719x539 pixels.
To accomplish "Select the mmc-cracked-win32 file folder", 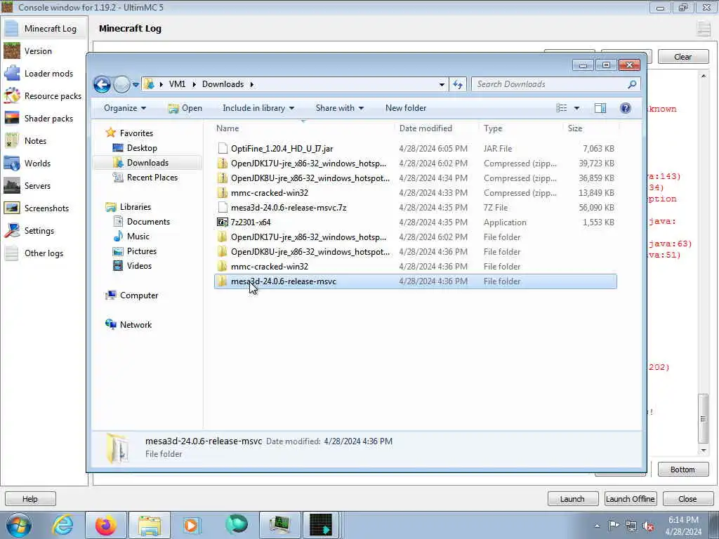I will 416,267.
